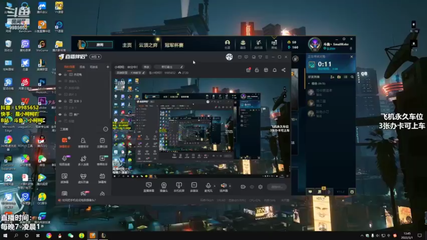Click the room button in League client header
This screenshot has width=427, height=240.
(x=100, y=45)
